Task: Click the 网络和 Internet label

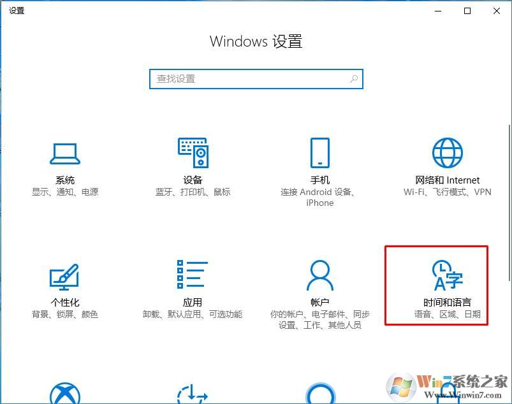Action: [448, 180]
